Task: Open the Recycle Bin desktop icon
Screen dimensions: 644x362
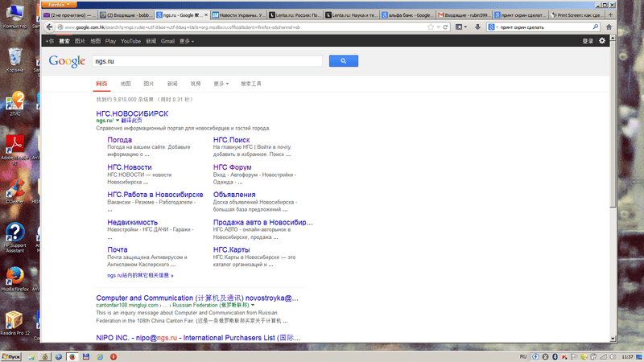Action: pyautogui.click(x=14, y=60)
